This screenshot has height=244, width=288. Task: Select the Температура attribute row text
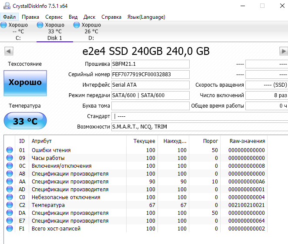[x=48, y=205]
